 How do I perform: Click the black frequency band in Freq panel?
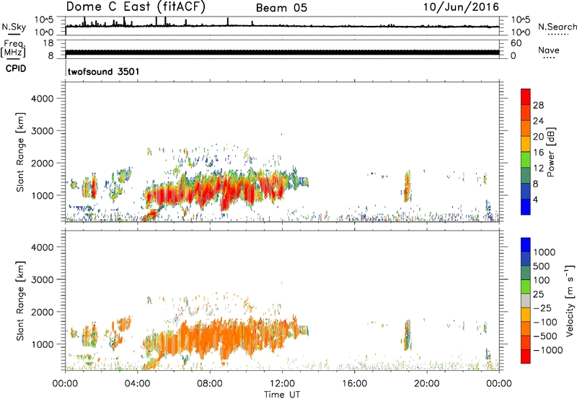click(282, 53)
